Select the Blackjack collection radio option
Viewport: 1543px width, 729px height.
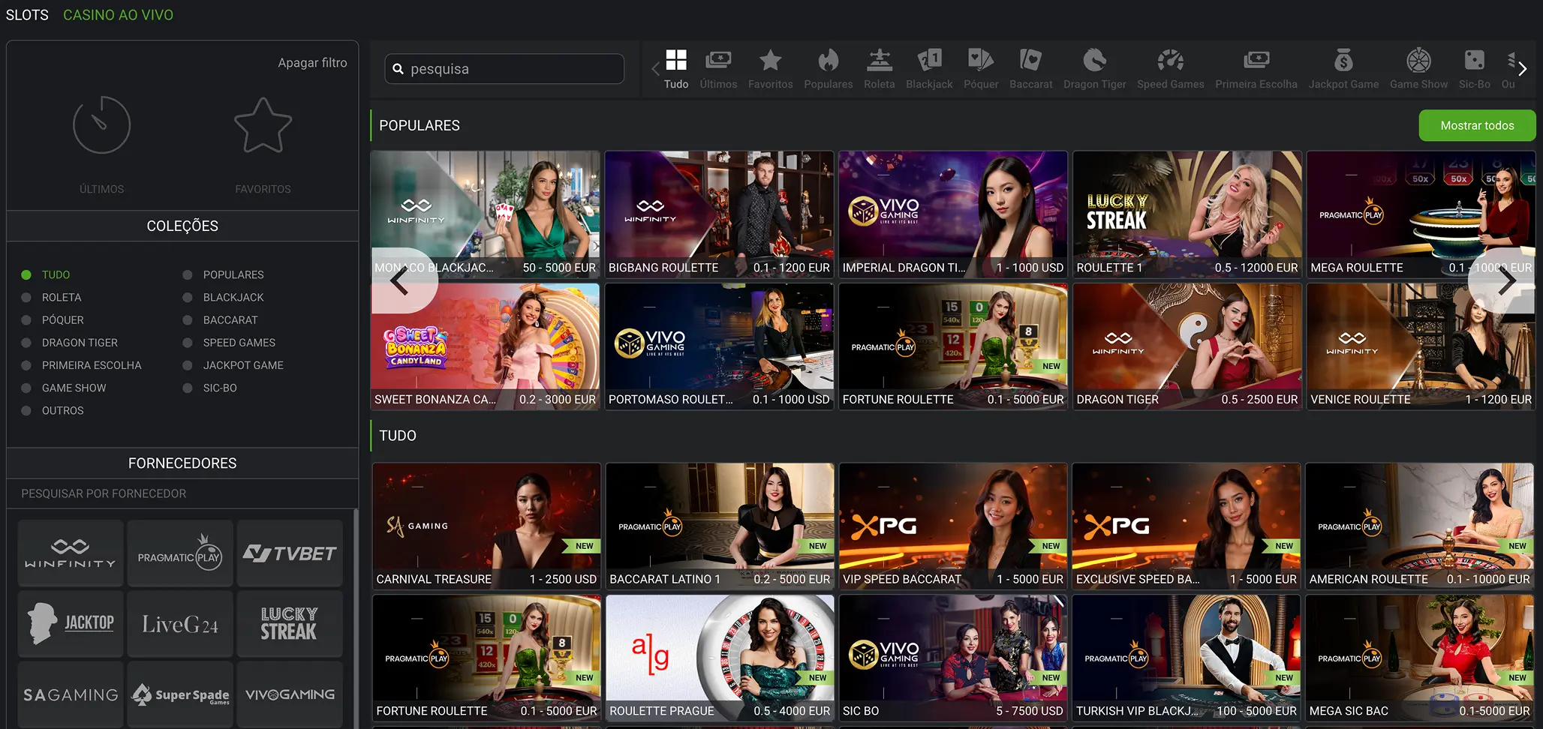point(188,298)
